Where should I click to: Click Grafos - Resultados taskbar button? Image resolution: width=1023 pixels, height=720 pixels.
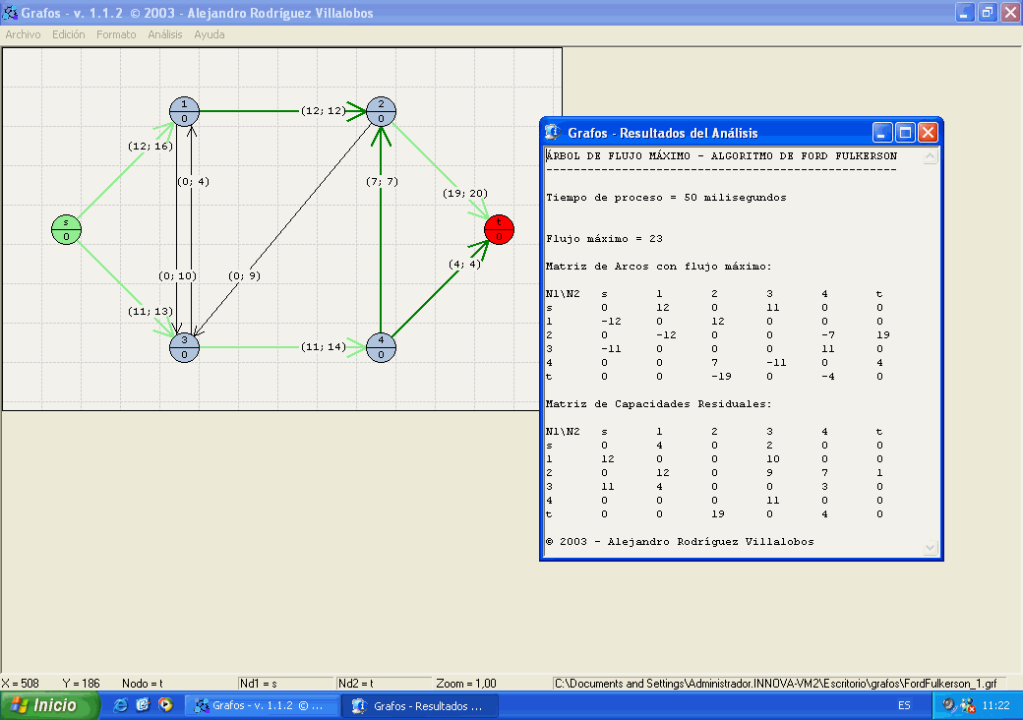419,705
